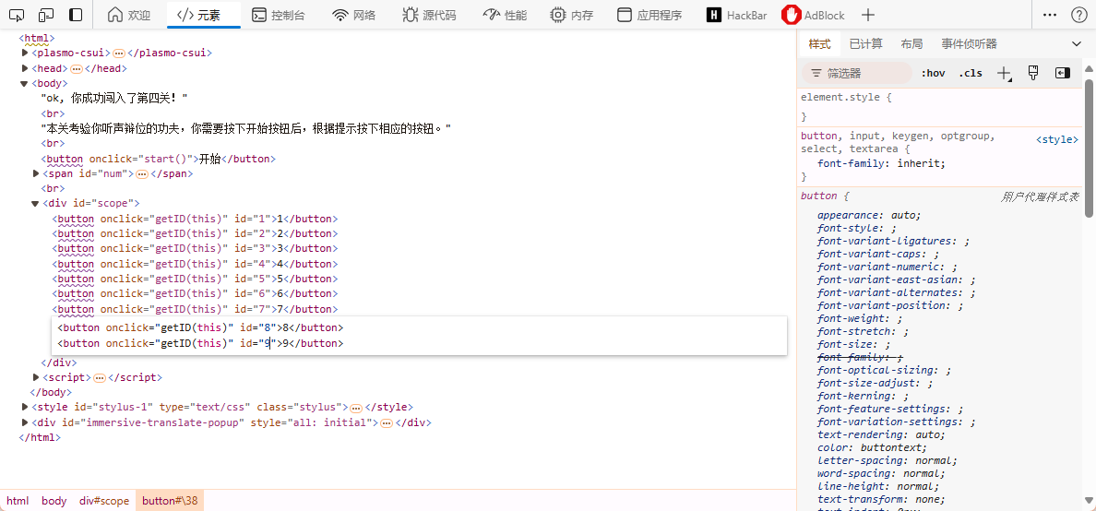
Task: Open the three-dot customize menu
Action: (x=1050, y=15)
